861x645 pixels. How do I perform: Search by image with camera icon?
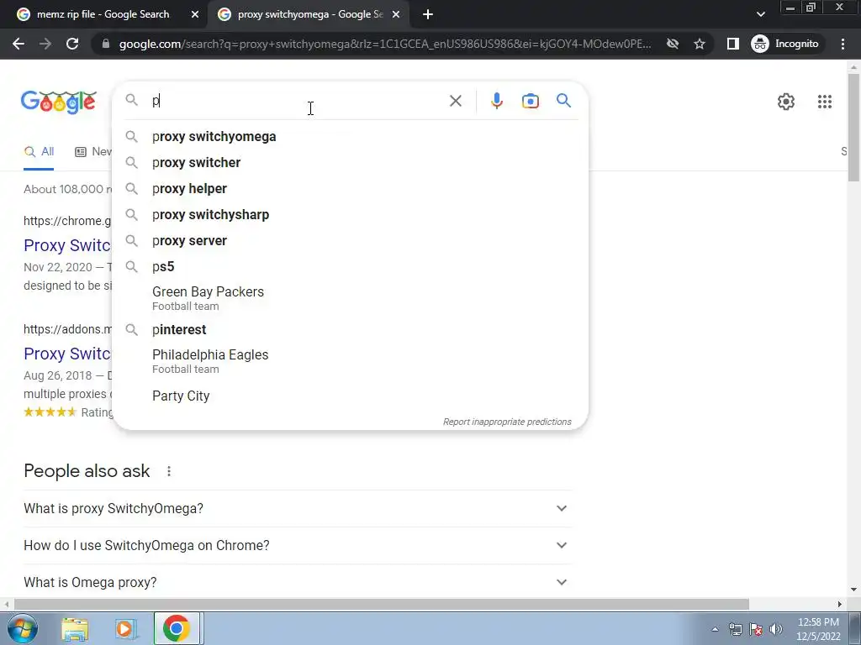click(x=530, y=101)
